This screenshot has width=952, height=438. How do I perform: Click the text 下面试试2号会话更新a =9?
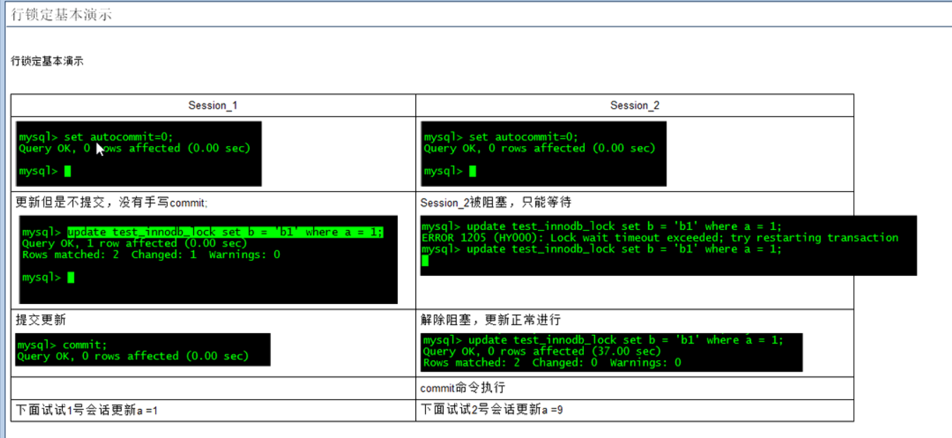pyautogui.click(x=492, y=410)
